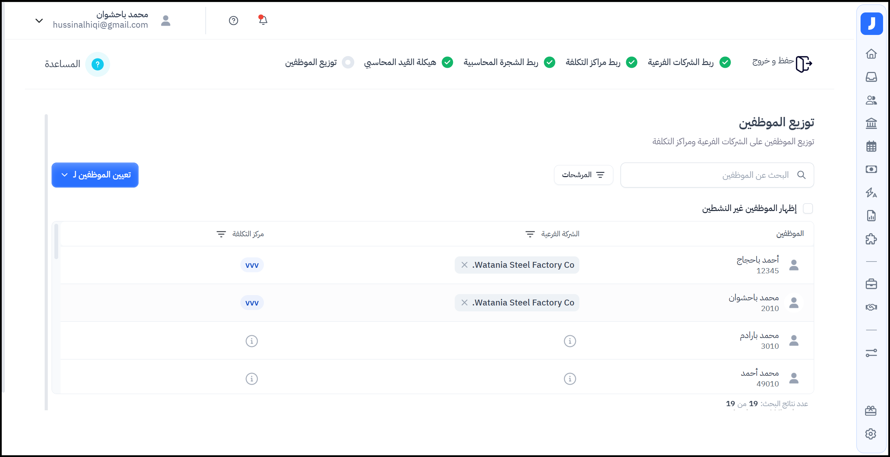Click the save and exit button
Viewport: 890px width, 457px height.
[x=782, y=63]
